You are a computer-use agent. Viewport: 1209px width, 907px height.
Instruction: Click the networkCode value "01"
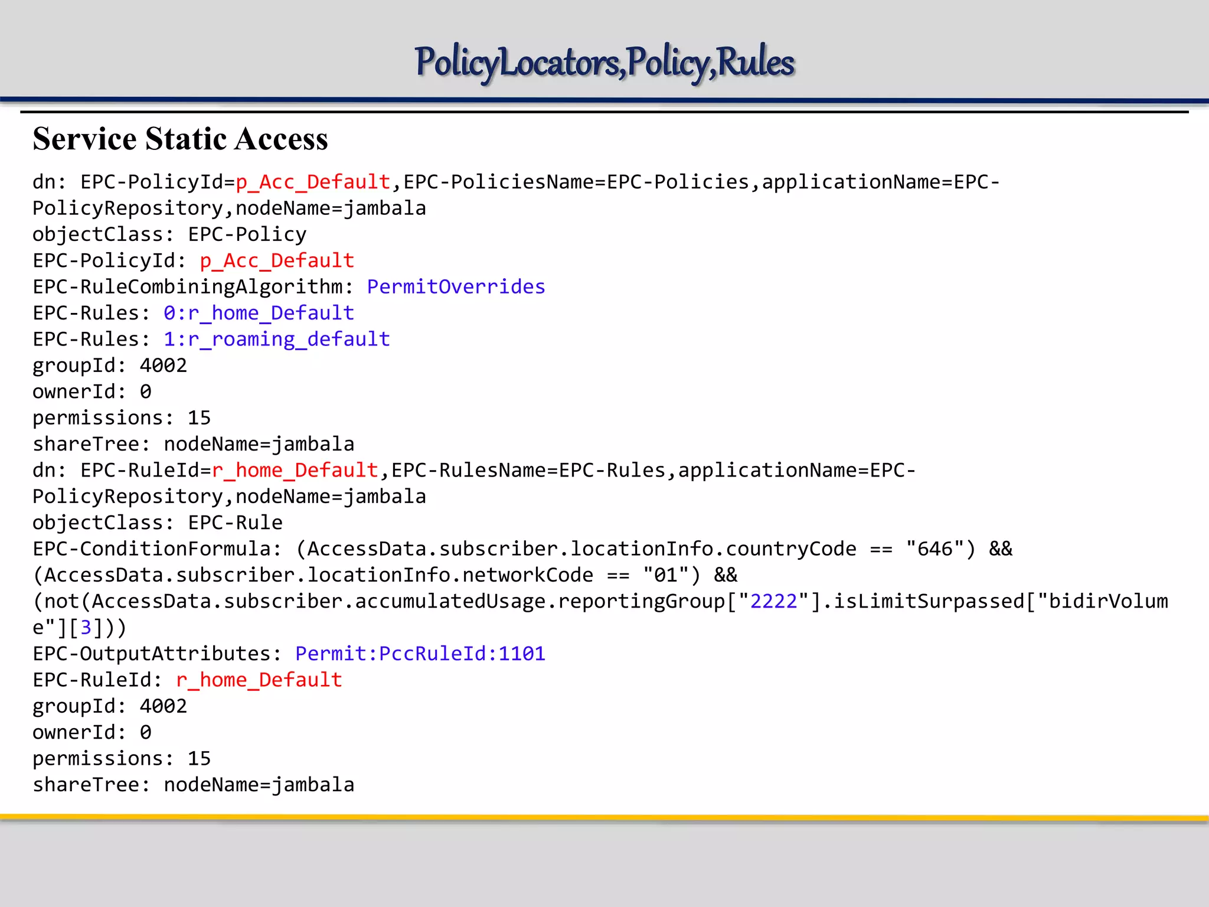point(666,575)
